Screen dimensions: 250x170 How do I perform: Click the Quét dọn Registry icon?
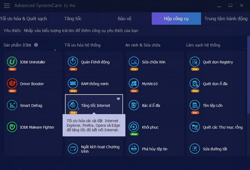click(195, 62)
